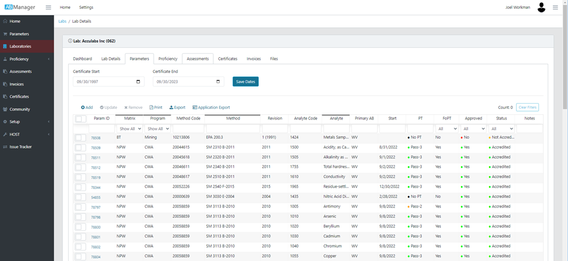Click the Param ID filter input
The width and height of the screenshot is (568, 261).
pos(101,129)
